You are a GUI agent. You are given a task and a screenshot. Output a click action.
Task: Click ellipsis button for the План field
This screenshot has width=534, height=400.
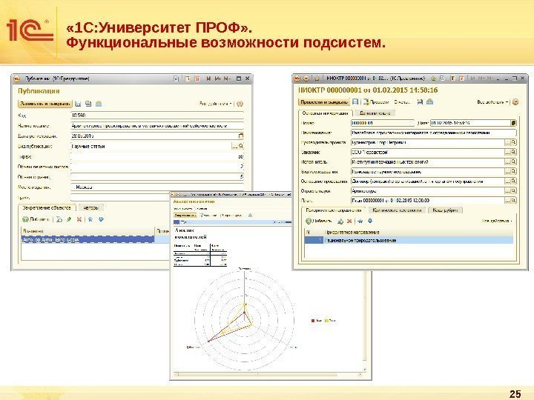pos(507,200)
